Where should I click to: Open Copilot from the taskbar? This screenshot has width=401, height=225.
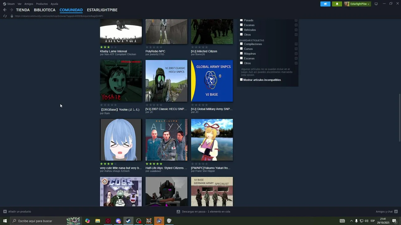click(x=87, y=221)
